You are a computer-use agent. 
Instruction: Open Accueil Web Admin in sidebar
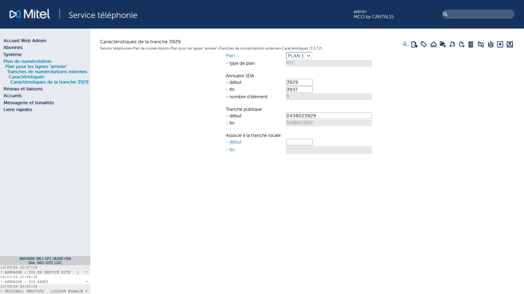25,41
